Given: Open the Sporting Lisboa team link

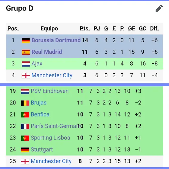Looking at the screenshot, I should pos(50,138).
